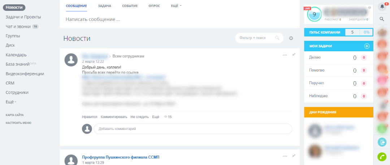The image size is (390, 165).
Task: Open Новости in the left menu
Action: click(x=14, y=8)
